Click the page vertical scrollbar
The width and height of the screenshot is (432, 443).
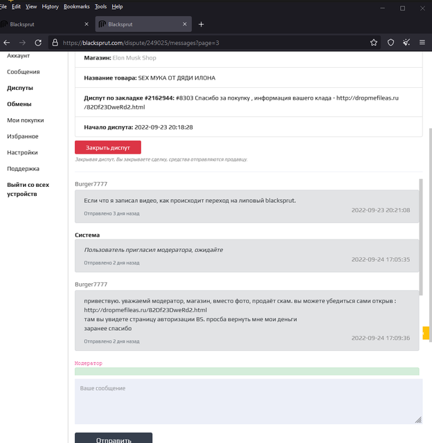tap(431, 235)
